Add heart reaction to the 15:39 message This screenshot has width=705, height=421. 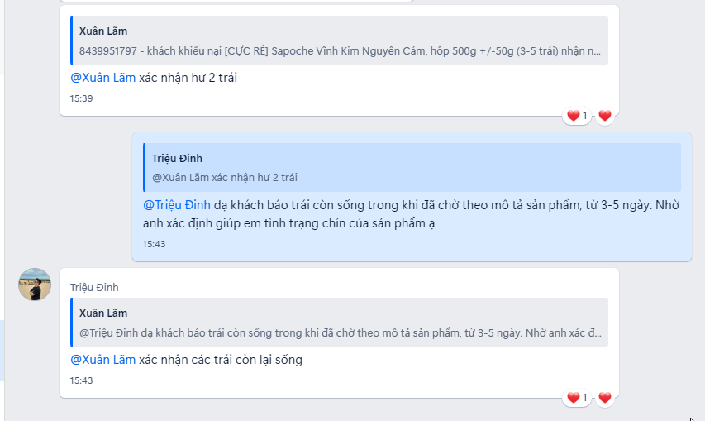click(x=605, y=116)
